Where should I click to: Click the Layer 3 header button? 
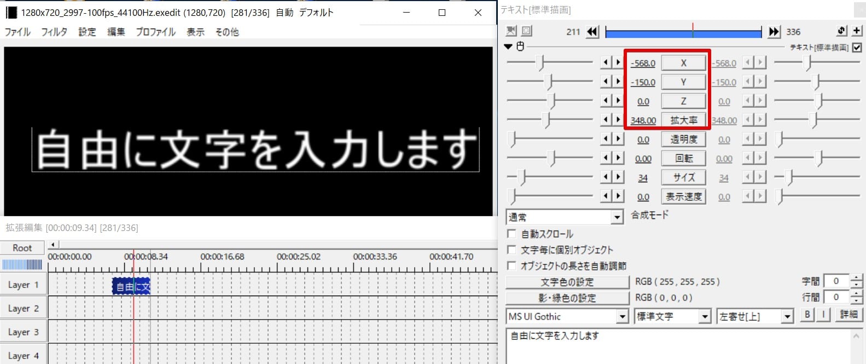(23, 332)
